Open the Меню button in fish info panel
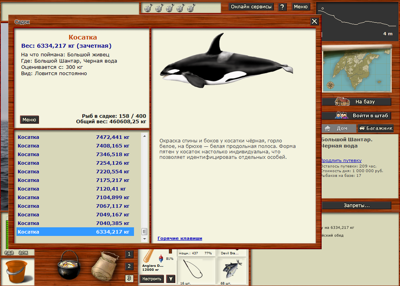 [x=29, y=120]
